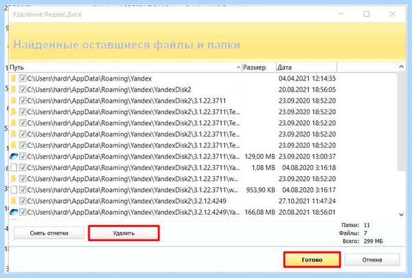Click the blank file icon of the 1,08 MB row

point(14,168)
